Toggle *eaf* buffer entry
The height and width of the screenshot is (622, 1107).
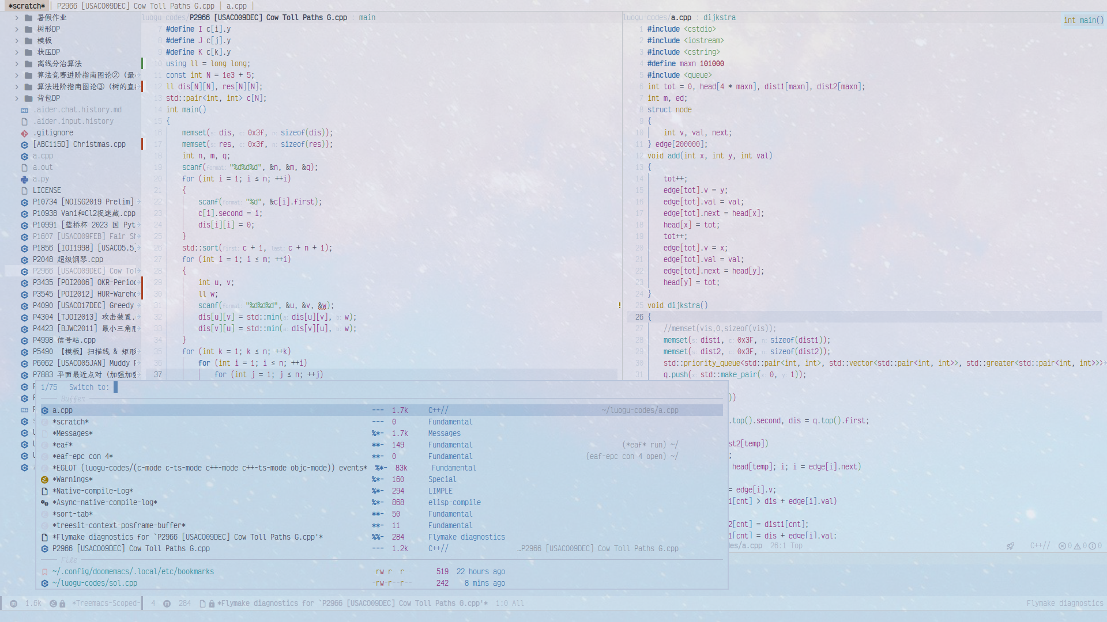tap(62, 443)
